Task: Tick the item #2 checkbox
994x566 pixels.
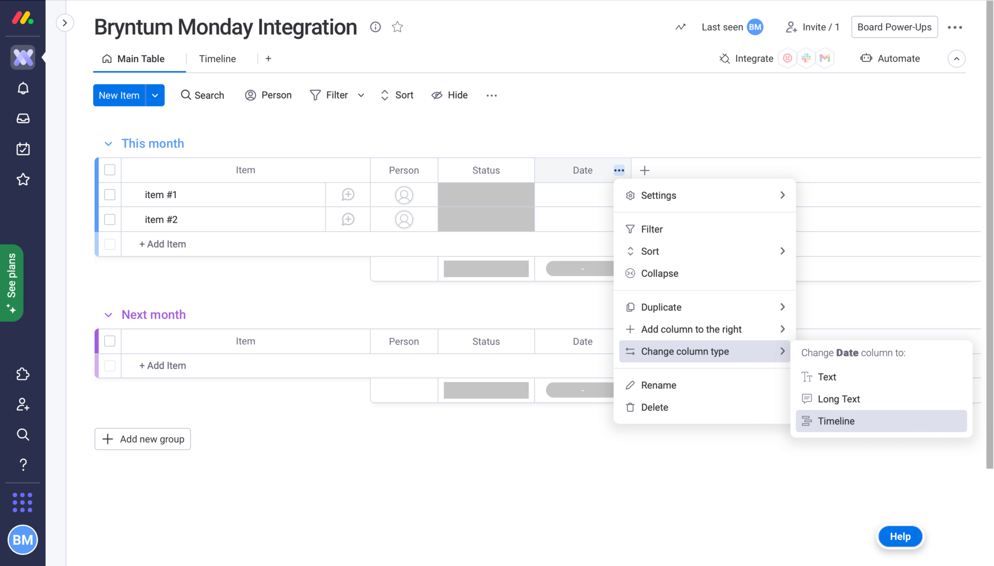Action: click(110, 219)
